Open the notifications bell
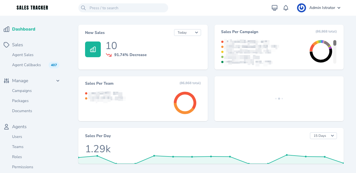Screen dimensions: 356x173 [286, 8]
